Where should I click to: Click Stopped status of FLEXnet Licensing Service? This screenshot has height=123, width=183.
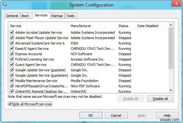(x=125, y=59)
